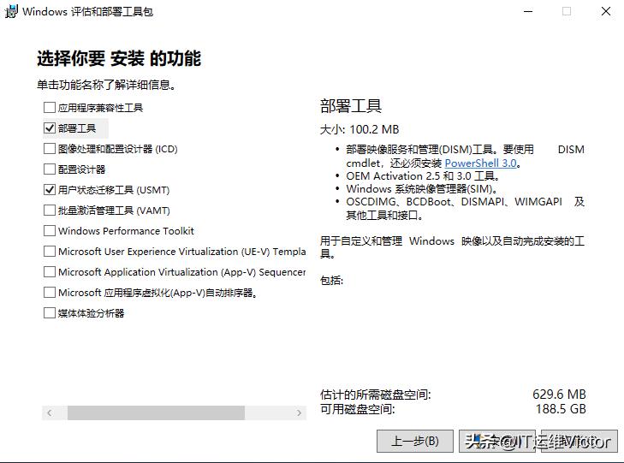Enable 批量激活管理工具 (VAMT) checkbox
Viewport: 624px width, 463px height.
click(50, 210)
